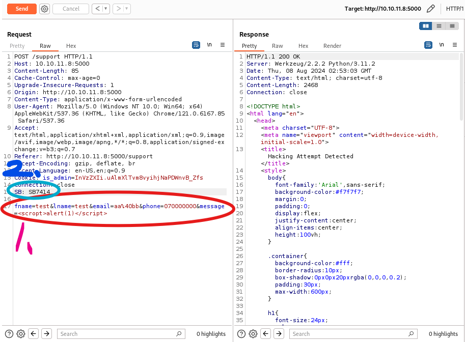Image resolution: width=465 pixels, height=342 pixels.
Task: Switch to top-bottom stacked layout
Action: (x=439, y=26)
